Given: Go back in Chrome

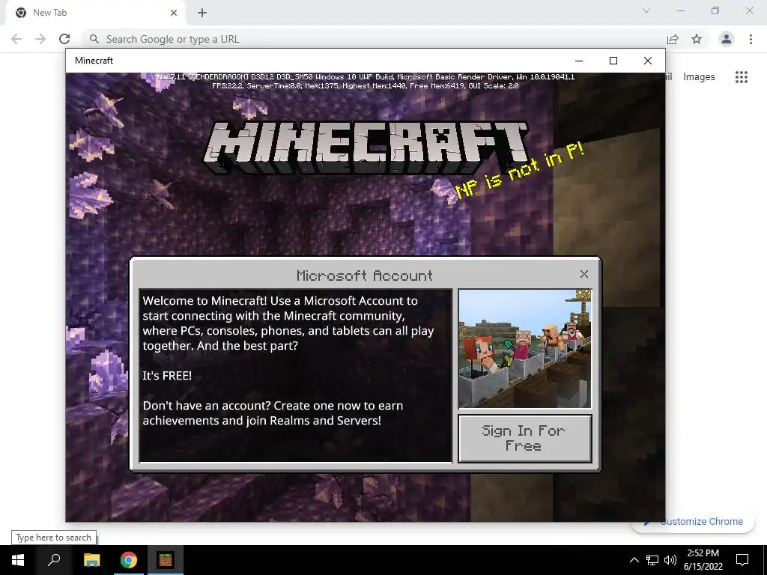Looking at the screenshot, I should [x=16, y=39].
